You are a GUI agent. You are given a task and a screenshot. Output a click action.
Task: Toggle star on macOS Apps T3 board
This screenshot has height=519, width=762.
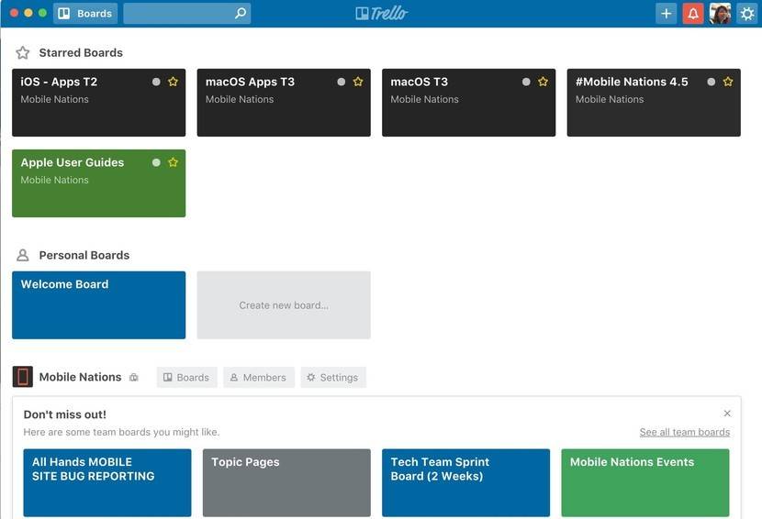358,82
